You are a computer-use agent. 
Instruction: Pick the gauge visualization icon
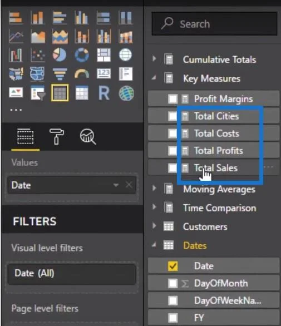pos(82,74)
